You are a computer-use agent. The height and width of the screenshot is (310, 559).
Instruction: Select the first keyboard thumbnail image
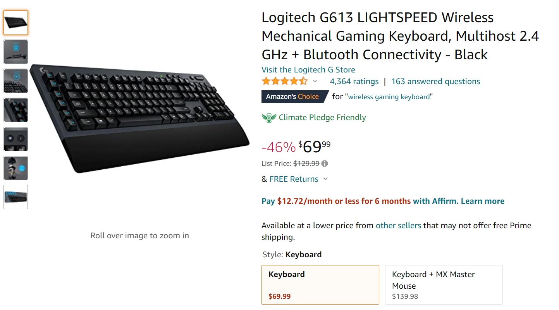16,23
